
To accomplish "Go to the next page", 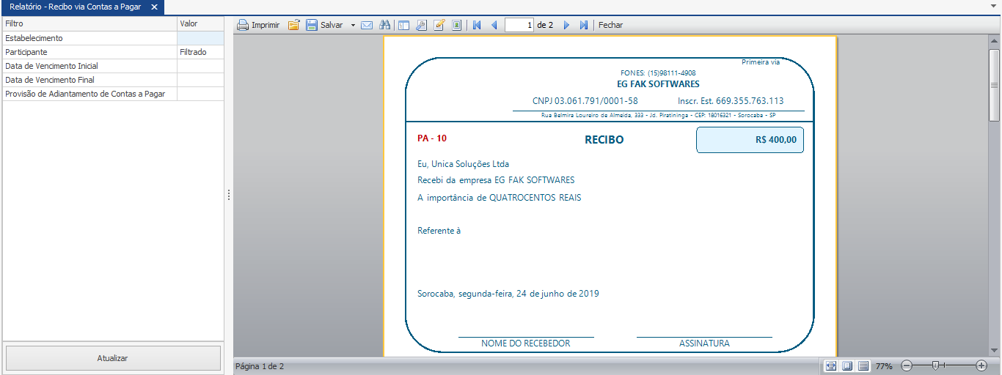I will pos(566,25).
